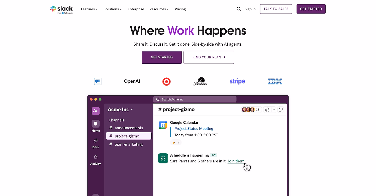
Task: Open DMs in the Slack sidebar
Action: click(96, 143)
